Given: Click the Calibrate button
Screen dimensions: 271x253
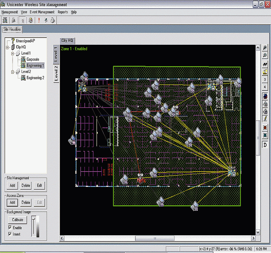Looking at the screenshot, I should [18, 220].
